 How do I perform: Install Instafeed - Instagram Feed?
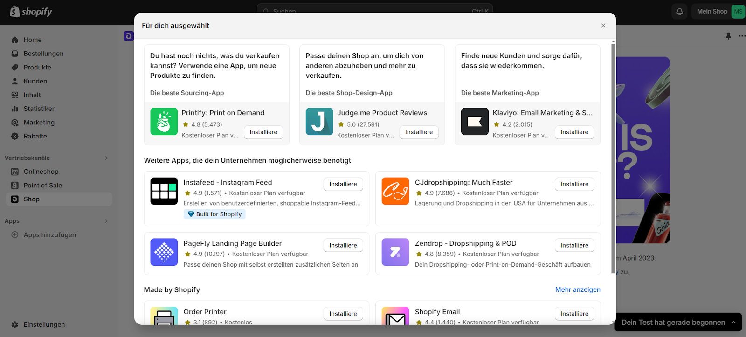pyautogui.click(x=343, y=184)
